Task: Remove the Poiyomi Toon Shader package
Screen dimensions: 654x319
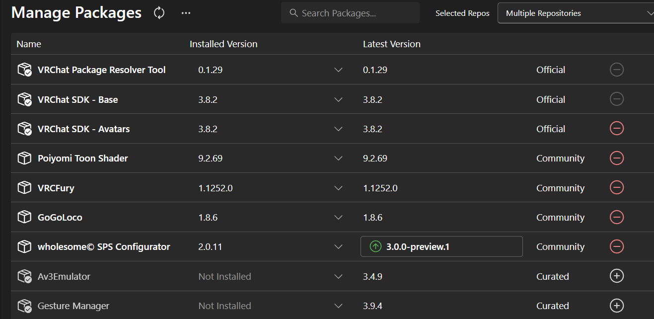Action: point(616,158)
